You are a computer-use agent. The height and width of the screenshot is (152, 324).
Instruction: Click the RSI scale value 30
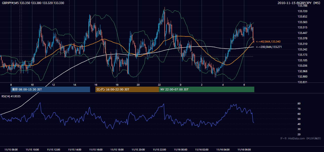click(299, 129)
